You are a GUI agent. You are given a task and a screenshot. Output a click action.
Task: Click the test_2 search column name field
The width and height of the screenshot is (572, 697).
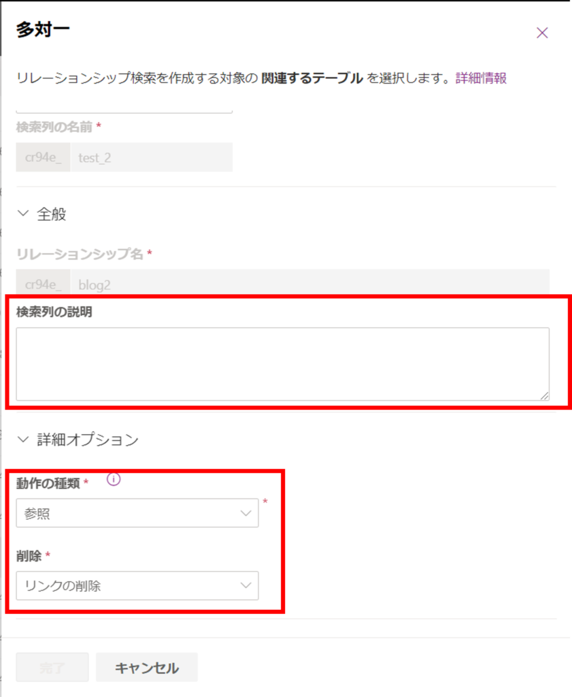click(152, 157)
